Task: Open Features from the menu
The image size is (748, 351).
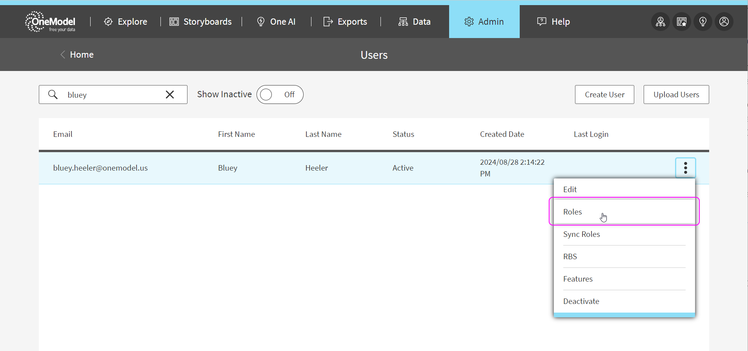Action: (x=624, y=279)
